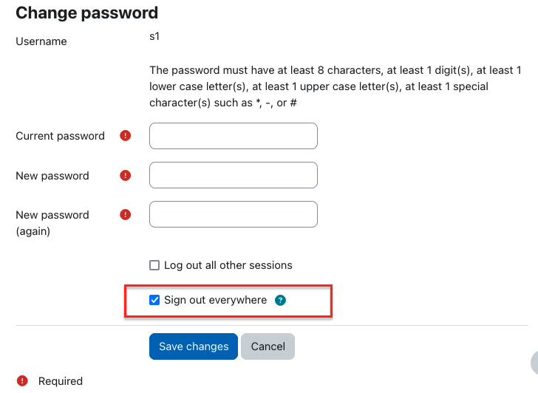Click the Required legend icon at bottom
The image size is (538, 393).
click(22, 380)
